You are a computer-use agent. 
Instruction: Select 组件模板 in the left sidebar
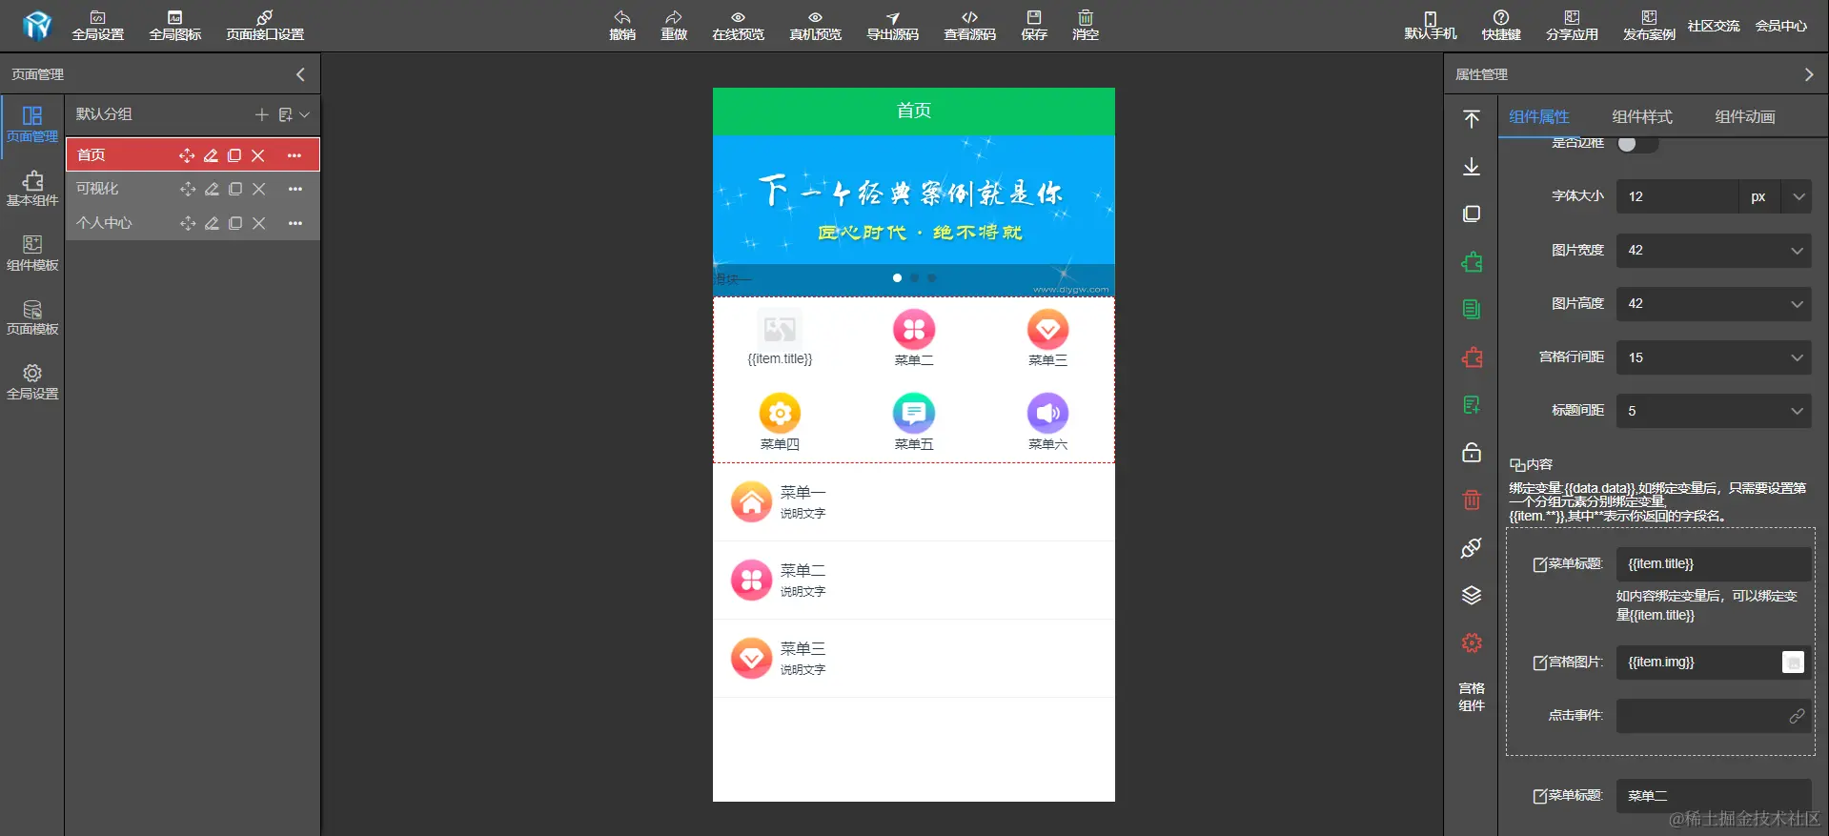[x=32, y=254]
